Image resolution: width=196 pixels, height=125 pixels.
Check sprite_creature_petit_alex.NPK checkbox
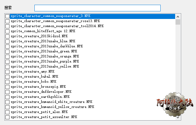click(7, 112)
